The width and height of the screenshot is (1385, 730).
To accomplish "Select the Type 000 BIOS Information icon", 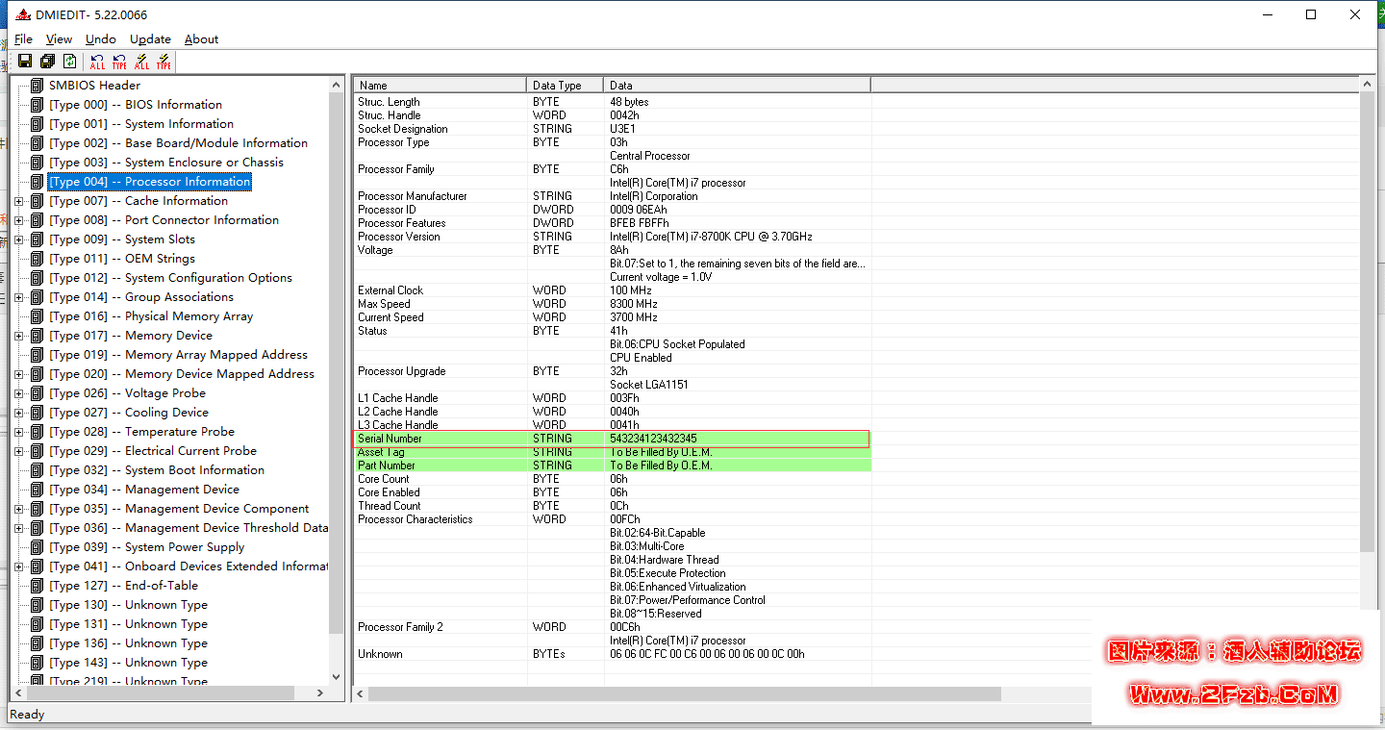I will [x=38, y=105].
